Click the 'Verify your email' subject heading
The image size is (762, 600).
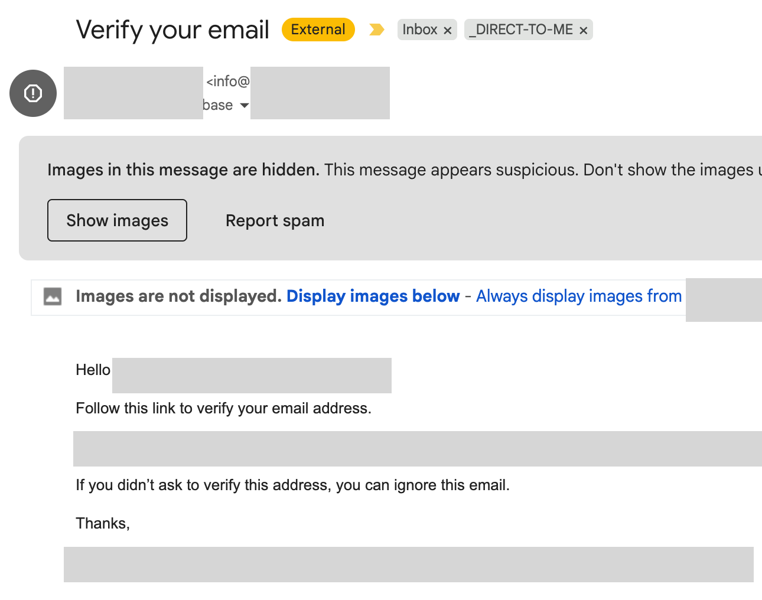[172, 30]
